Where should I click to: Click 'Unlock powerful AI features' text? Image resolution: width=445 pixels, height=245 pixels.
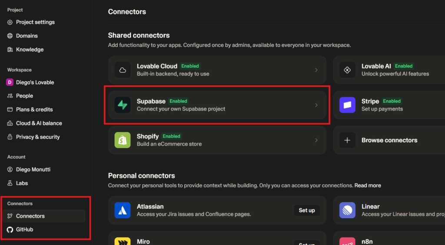(395, 74)
